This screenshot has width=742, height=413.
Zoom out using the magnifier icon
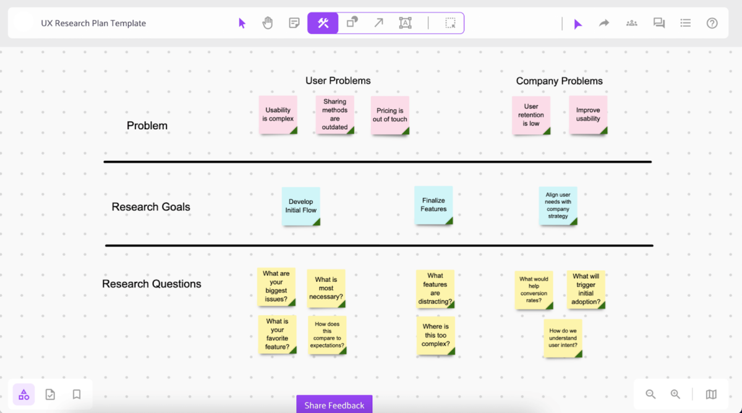pos(650,394)
